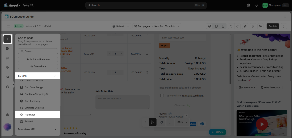Tick the terms and conditions checkbox

[162, 95]
